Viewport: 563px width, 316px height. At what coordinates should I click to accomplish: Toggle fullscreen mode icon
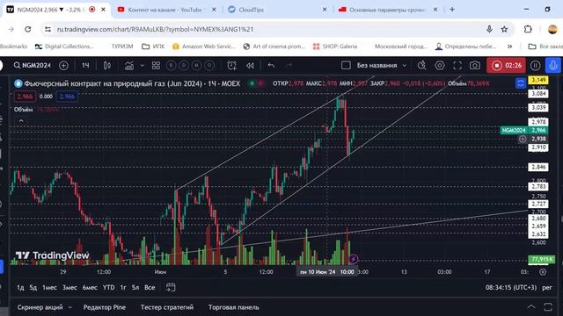457,65
